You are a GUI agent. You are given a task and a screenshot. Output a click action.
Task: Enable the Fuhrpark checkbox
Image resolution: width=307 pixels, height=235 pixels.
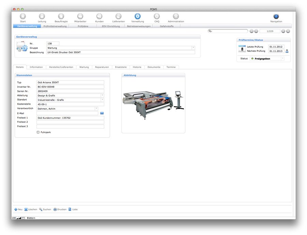coord(38,132)
